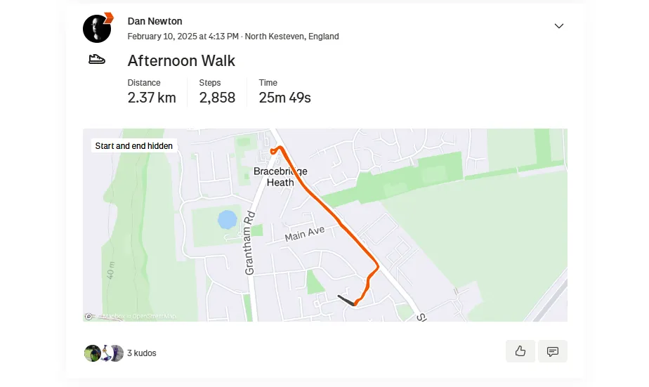Click Dan Newton's profile avatar
649x387 pixels.
[x=97, y=29]
